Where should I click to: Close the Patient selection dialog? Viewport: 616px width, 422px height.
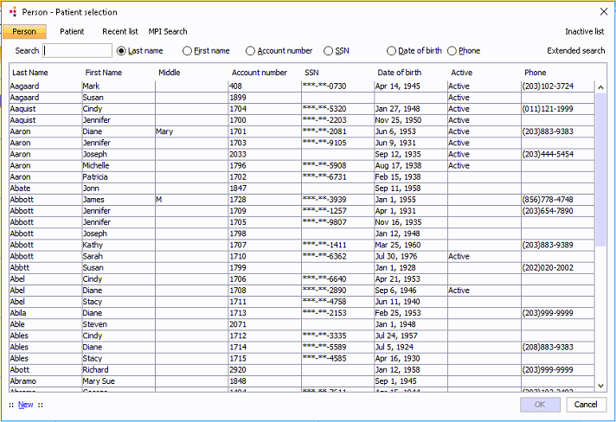click(604, 12)
